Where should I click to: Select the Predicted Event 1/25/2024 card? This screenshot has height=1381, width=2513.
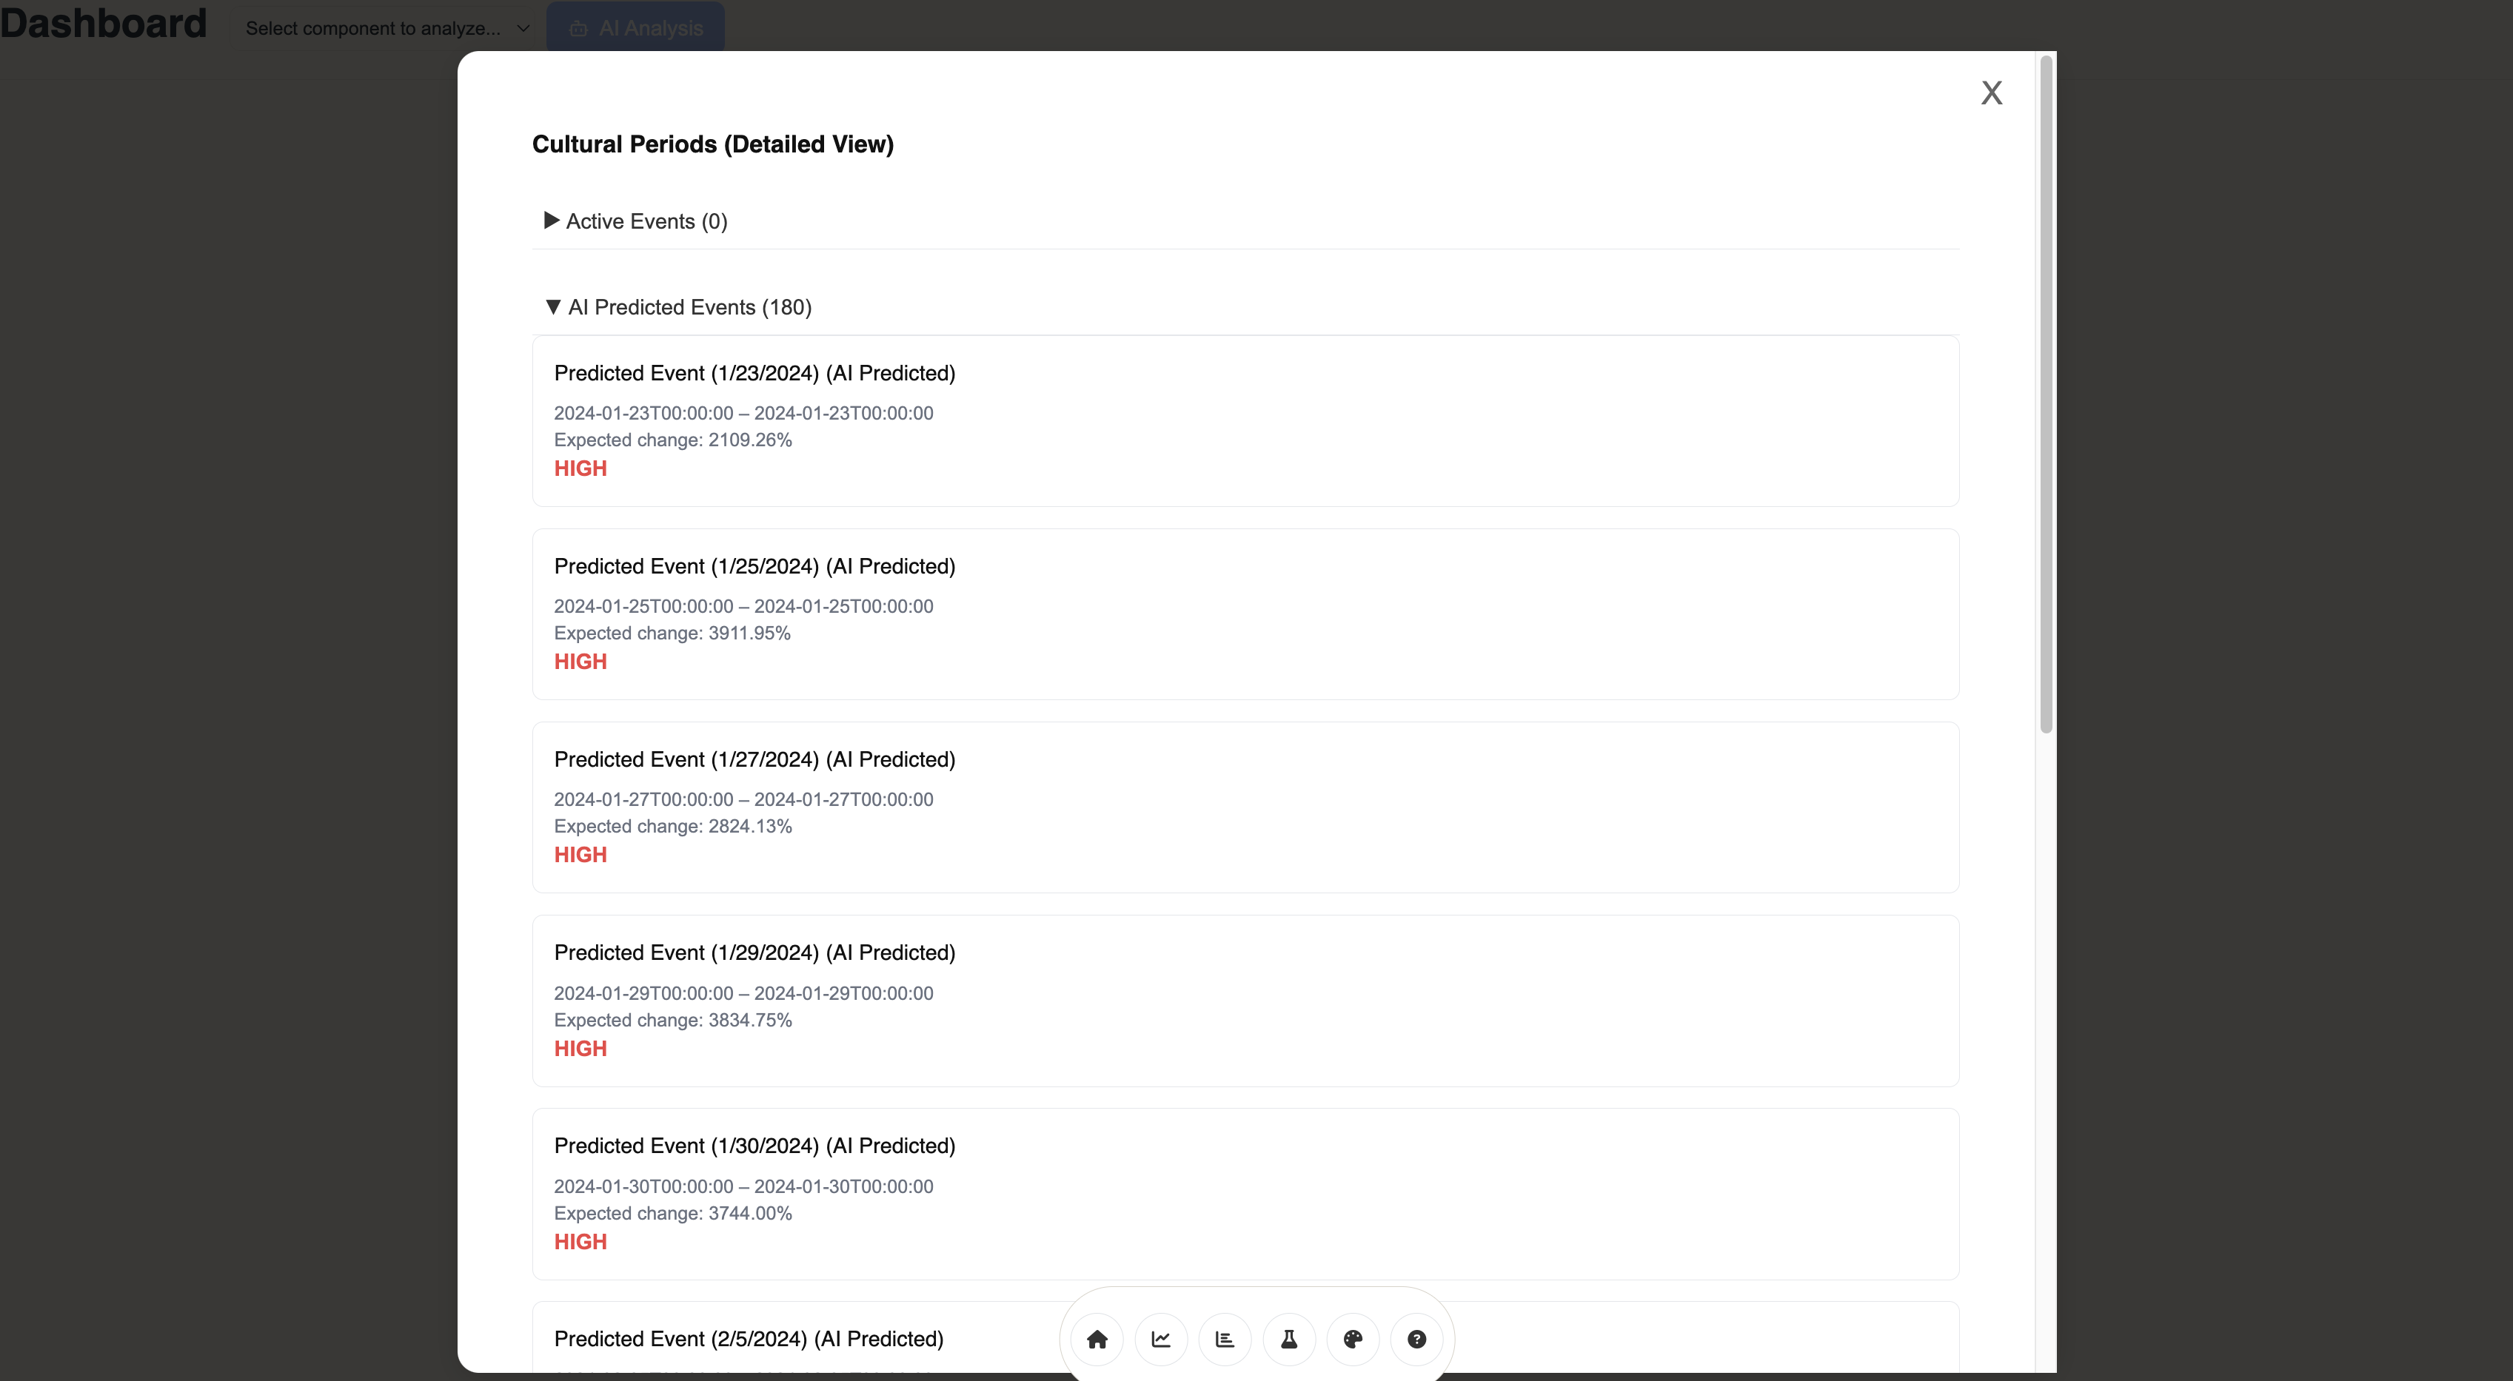(1245, 614)
